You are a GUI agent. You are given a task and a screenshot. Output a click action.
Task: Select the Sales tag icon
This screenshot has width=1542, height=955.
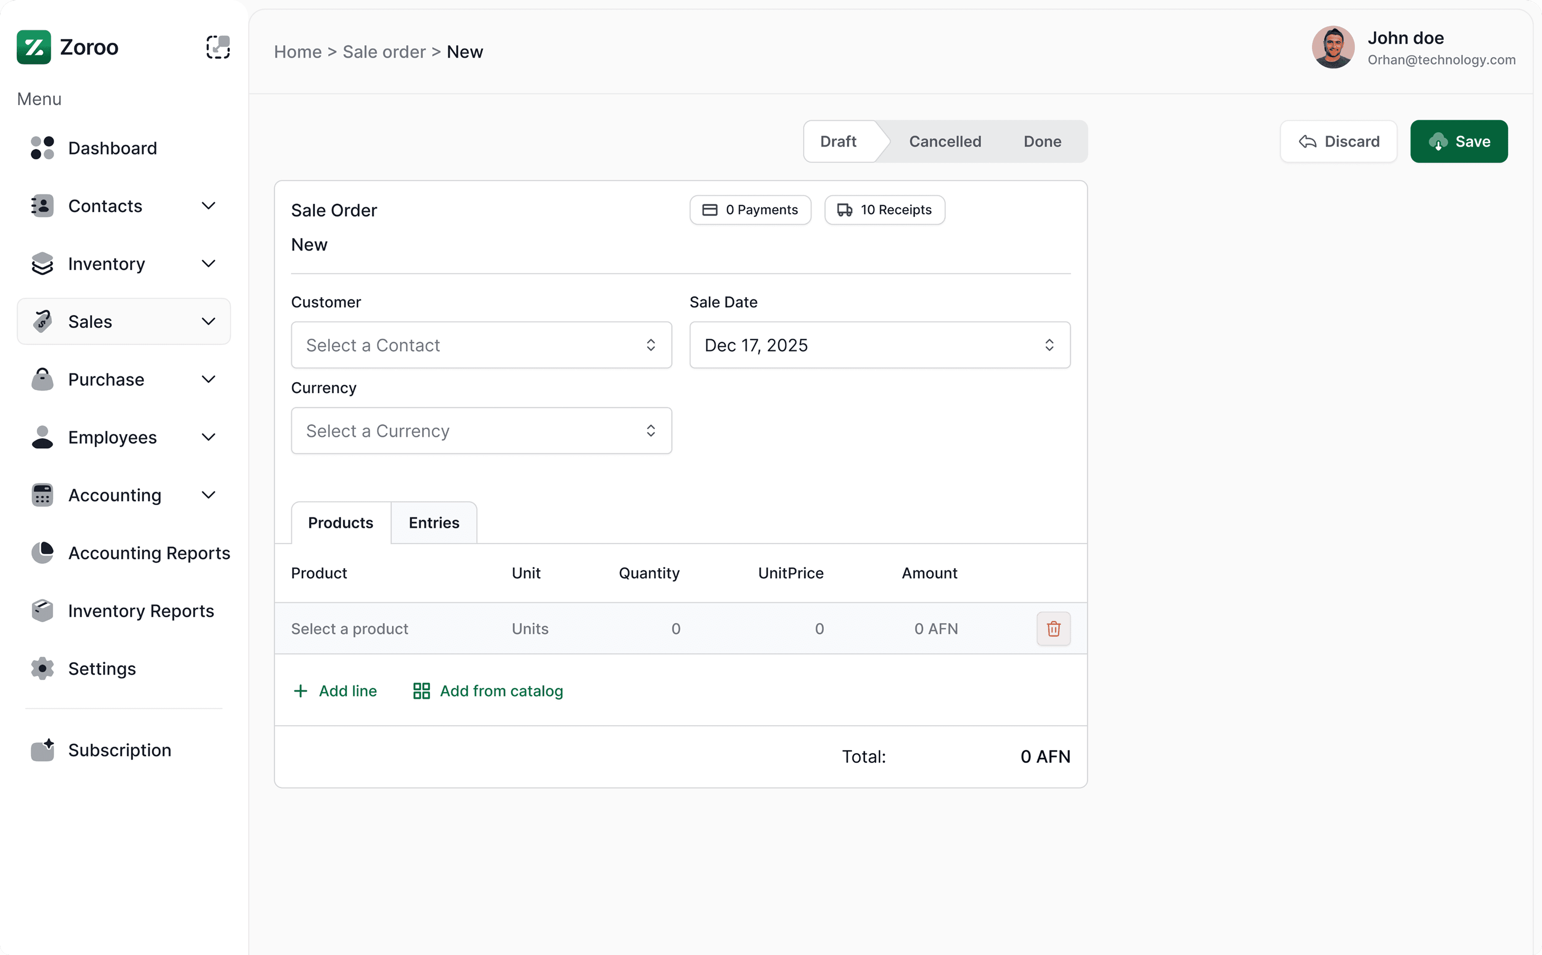click(42, 321)
